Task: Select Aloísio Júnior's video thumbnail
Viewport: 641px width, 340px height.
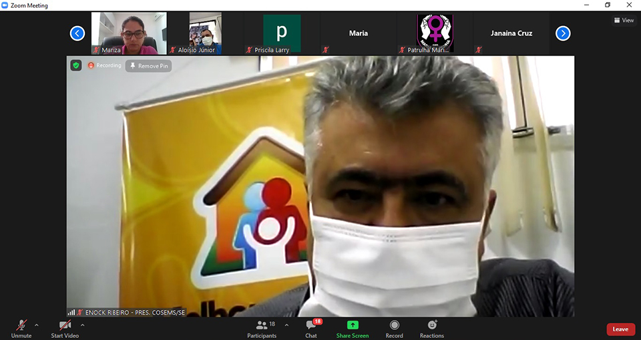Action: (x=205, y=33)
